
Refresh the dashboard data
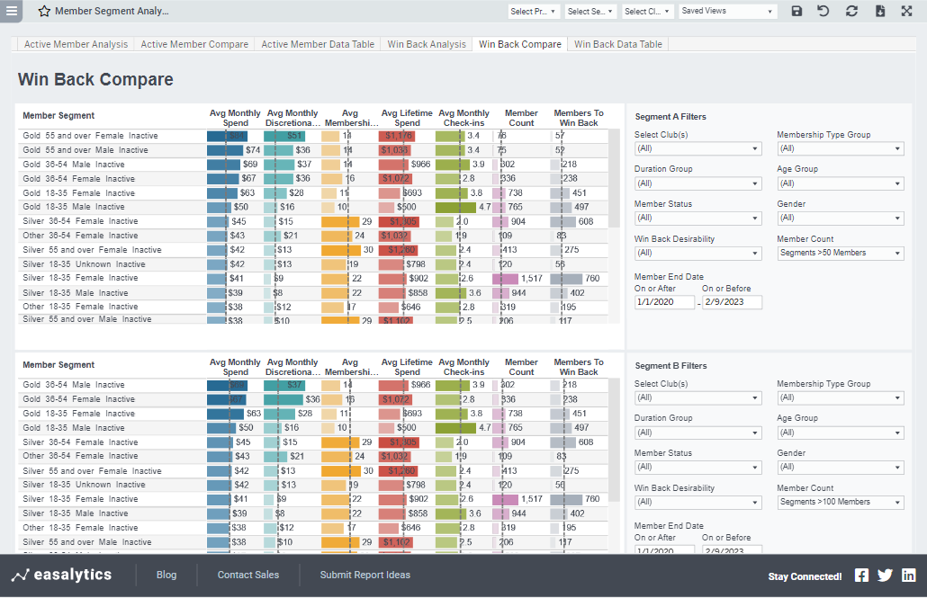click(x=850, y=10)
